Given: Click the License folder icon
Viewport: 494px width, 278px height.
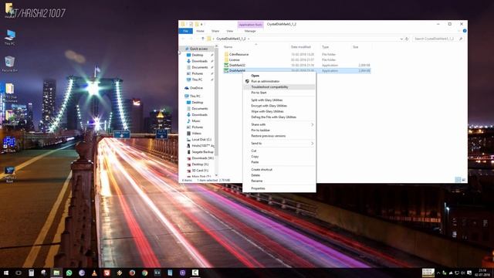Looking at the screenshot, I should (x=226, y=59).
